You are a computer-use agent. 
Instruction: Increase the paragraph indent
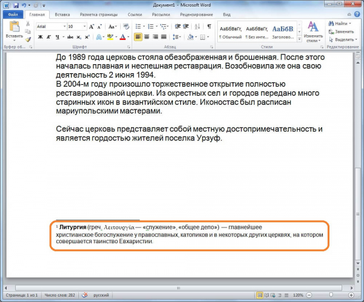click(x=186, y=27)
